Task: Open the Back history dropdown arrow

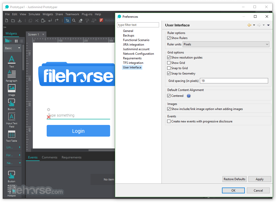Action: 254,25
